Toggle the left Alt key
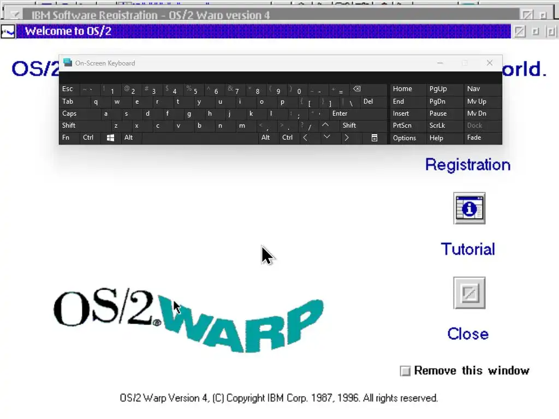Image resolution: width=559 pixels, height=419 pixels. tap(131, 138)
